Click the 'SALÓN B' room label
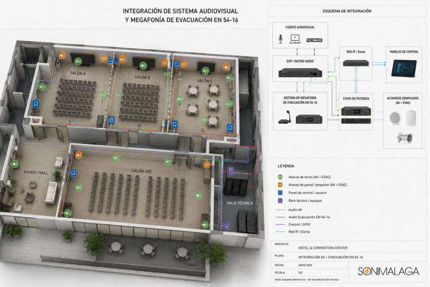Viewport: 430px width, 287px height. pos(142,77)
